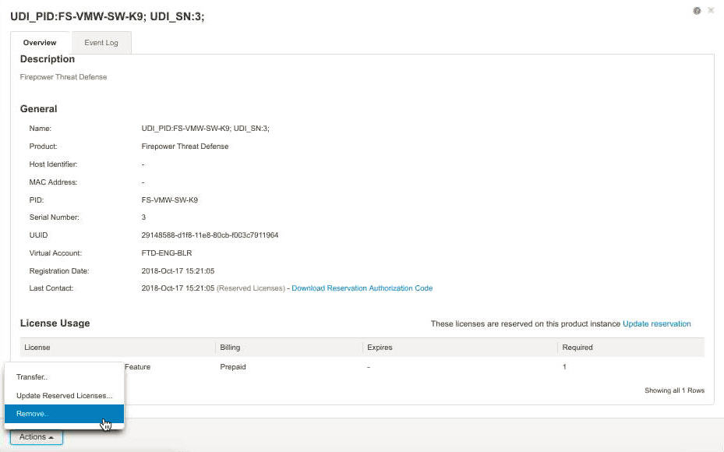Viewport: 724px width, 452px height.
Task: Choose Update Reserved Licenses menu entry
Action: coord(64,396)
